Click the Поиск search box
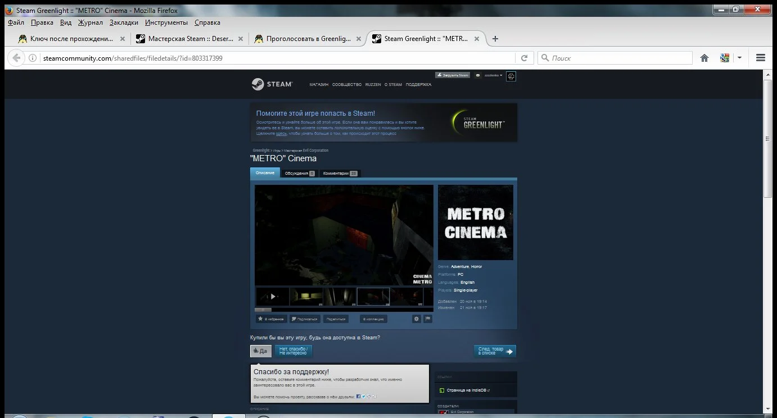 615,58
